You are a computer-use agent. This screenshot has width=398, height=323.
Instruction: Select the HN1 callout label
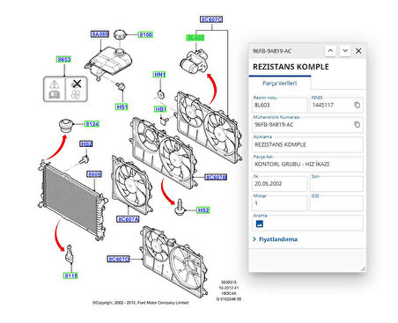159,75
